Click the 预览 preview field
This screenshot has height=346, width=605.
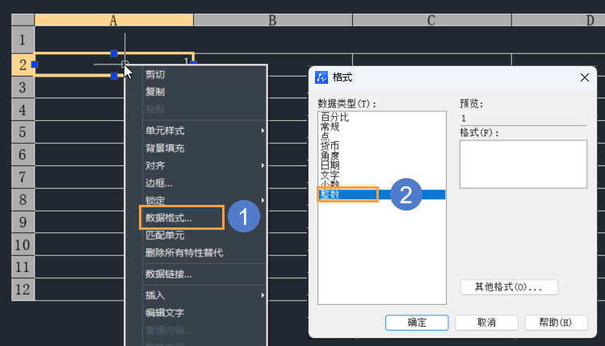tap(523, 119)
